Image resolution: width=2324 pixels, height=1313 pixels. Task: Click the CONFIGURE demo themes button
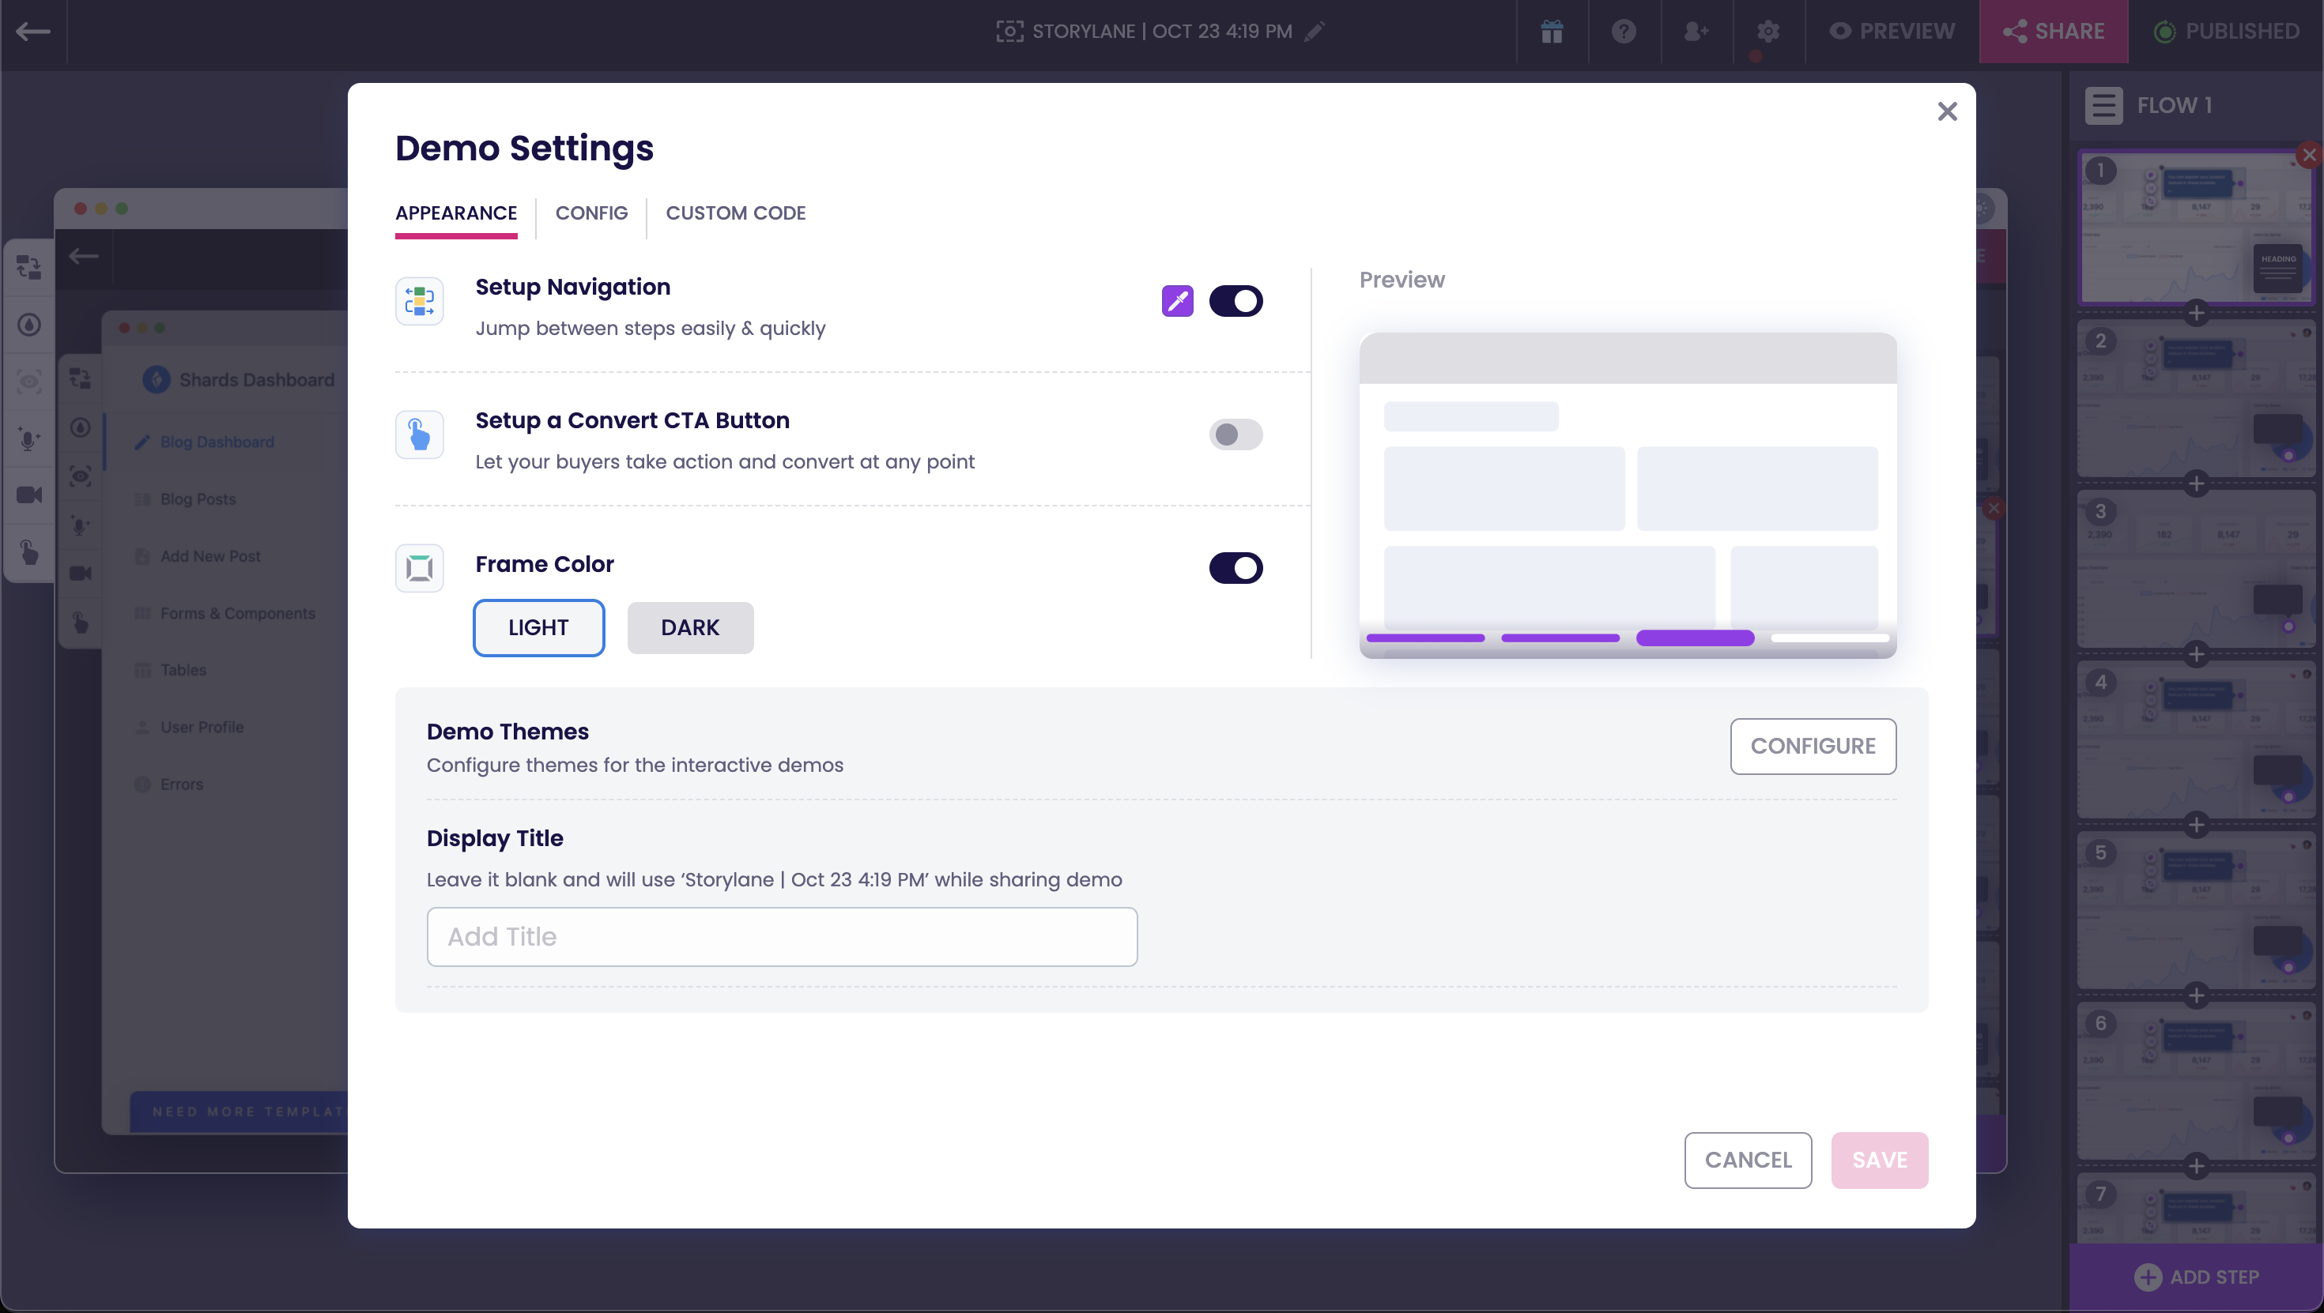(1813, 746)
